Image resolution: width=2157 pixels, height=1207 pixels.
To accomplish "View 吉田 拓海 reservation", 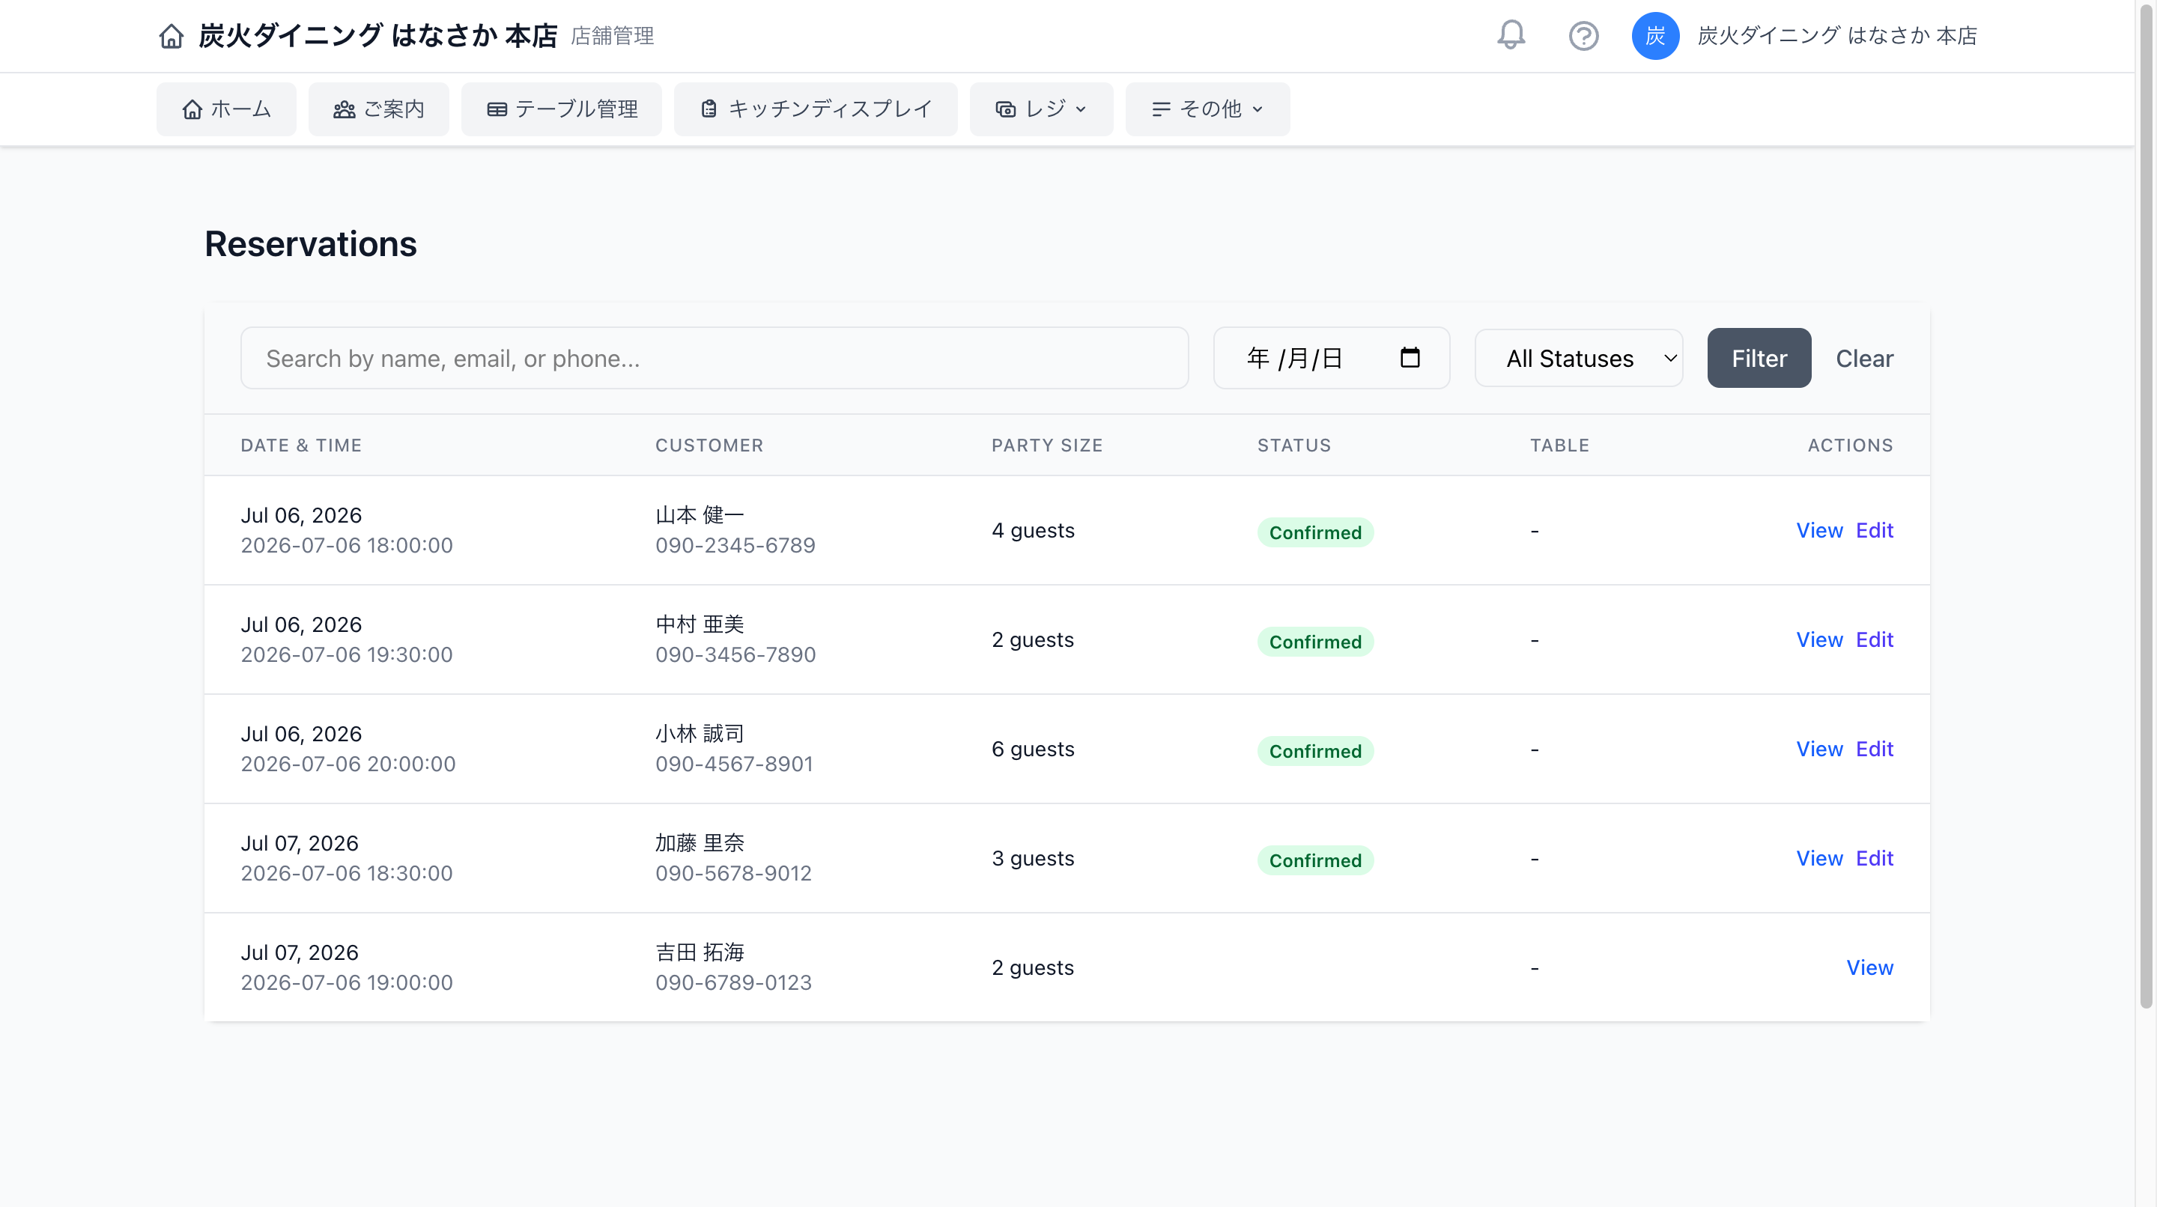I will [1869, 967].
